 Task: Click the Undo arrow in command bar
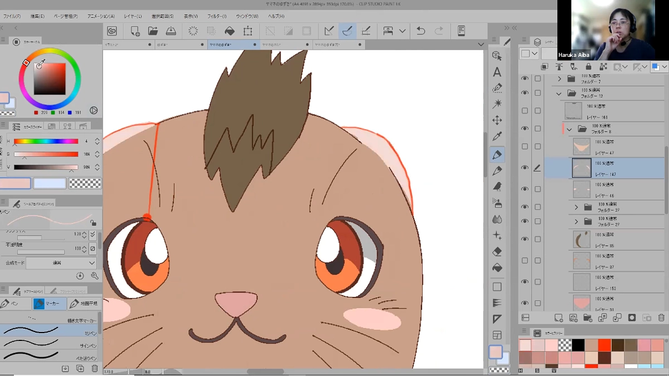421,31
